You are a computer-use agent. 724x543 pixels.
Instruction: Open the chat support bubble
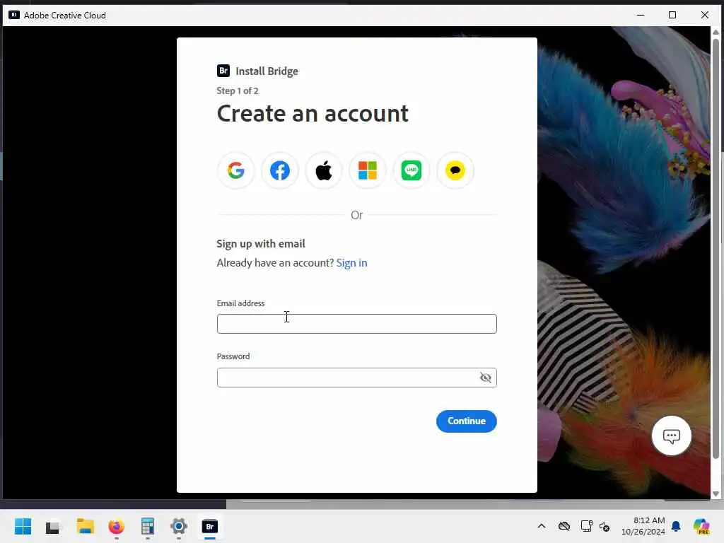click(672, 436)
